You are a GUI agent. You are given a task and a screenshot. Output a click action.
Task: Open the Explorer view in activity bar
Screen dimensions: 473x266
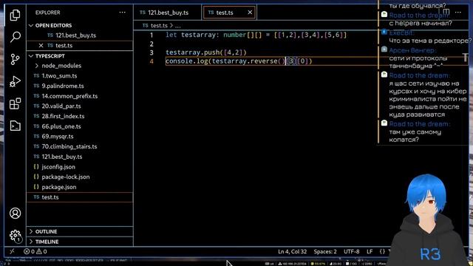click(15, 15)
